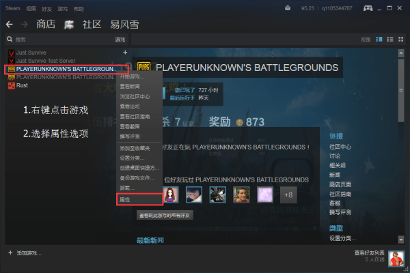Viewport: 410px width, 273px height.
Task: Switch to grid view layout icon
Action: 401,39
